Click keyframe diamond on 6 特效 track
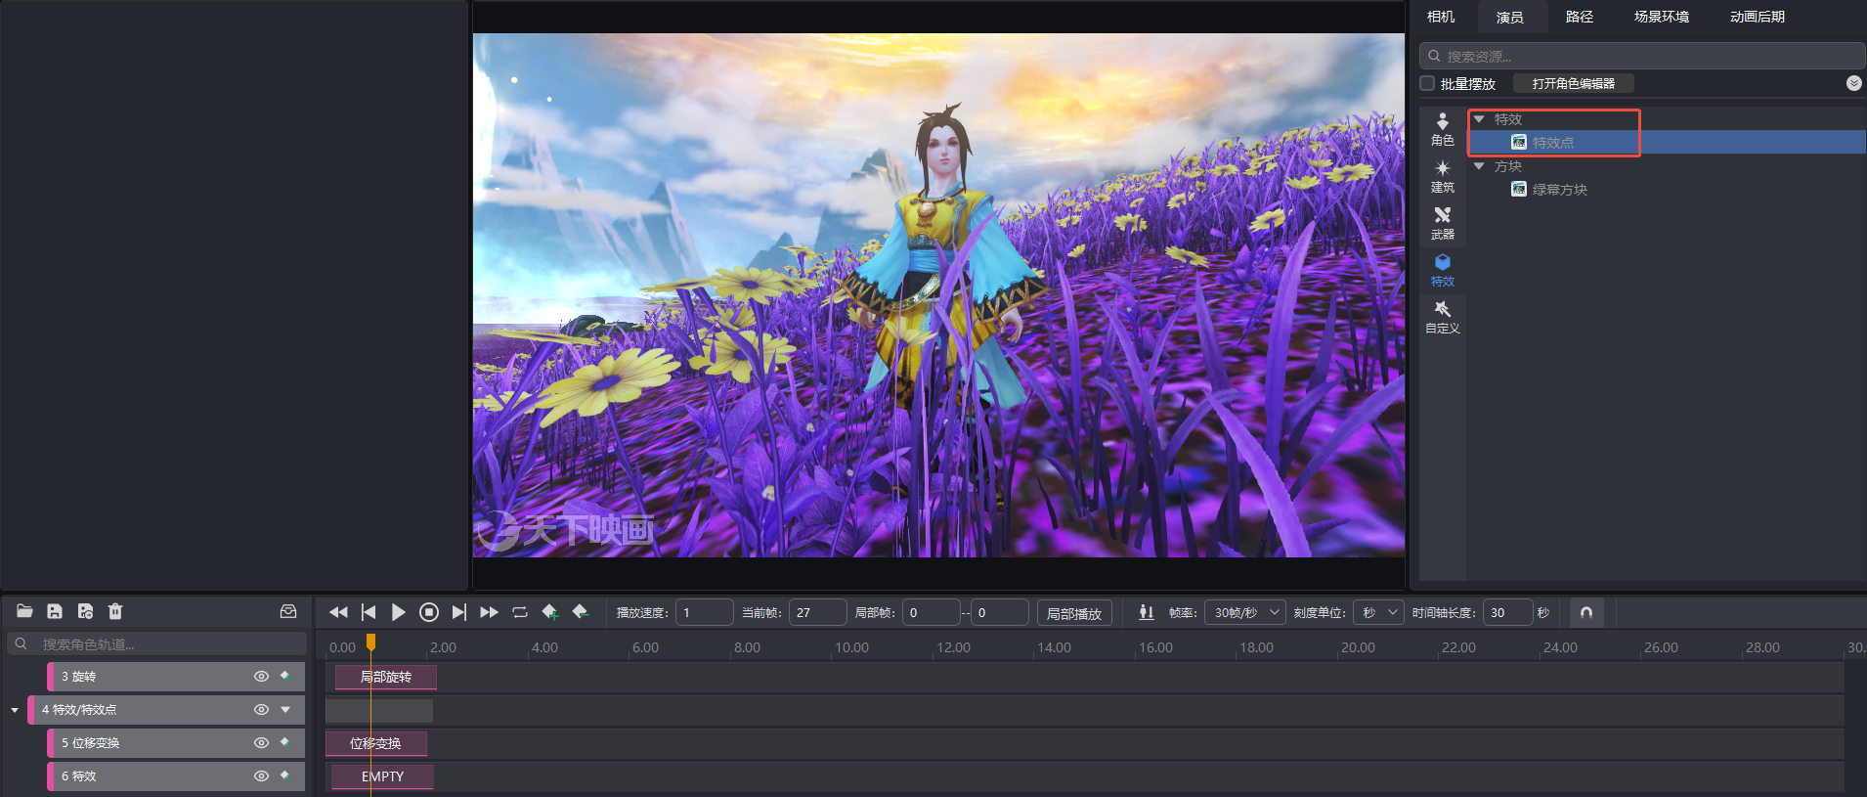Screen dimensions: 1867x797 tap(285, 775)
